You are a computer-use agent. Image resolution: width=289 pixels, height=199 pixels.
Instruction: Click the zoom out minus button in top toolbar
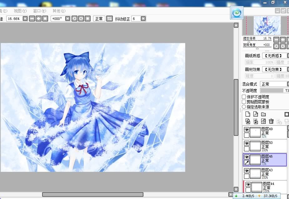(32, 19)
